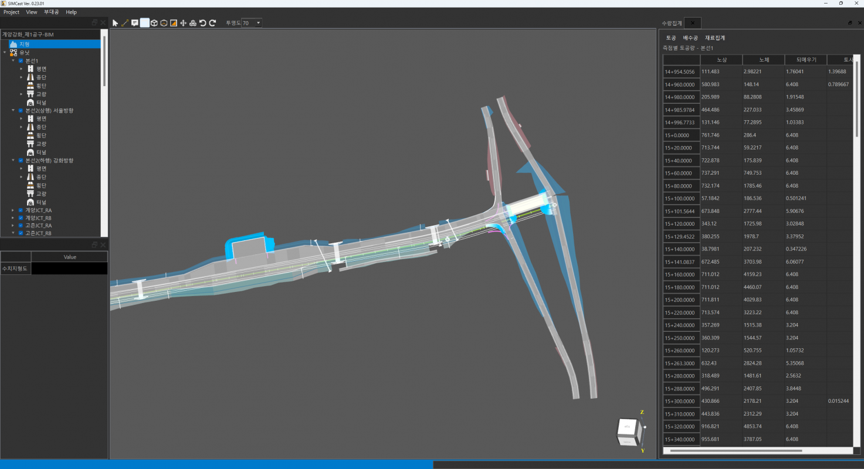This screenshot has height=469, width=864.
Task: Click the 3D box view icon
Action: tap(154, 23)
